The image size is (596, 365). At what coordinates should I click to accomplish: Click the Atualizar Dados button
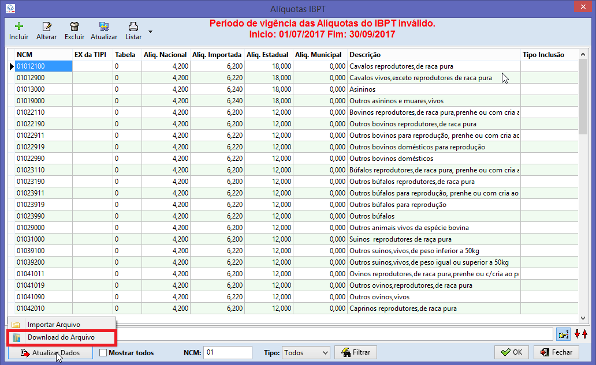pyautogui.click(x=51, y=353)
